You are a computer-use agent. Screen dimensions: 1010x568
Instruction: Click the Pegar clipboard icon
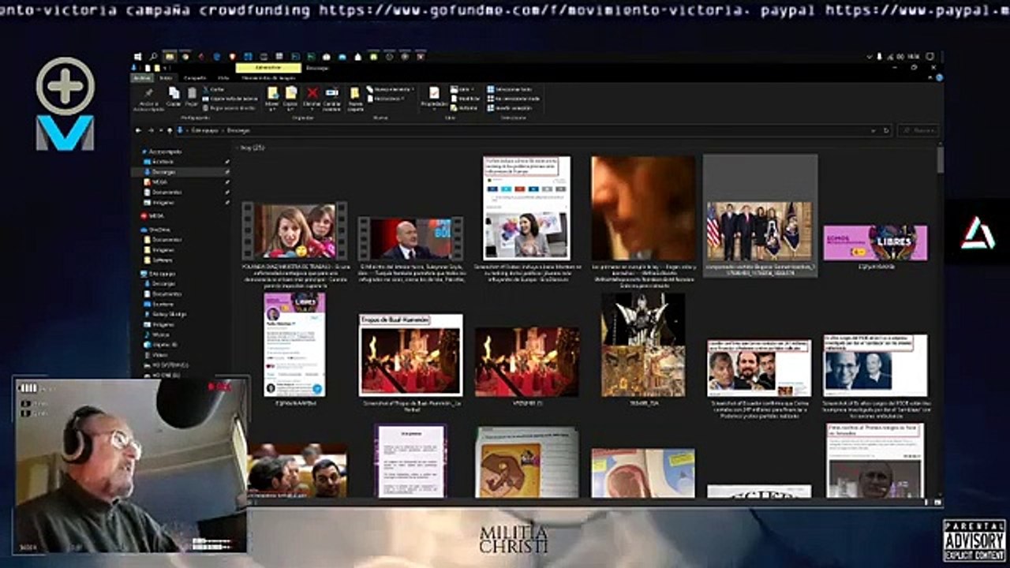pos(192,92)
